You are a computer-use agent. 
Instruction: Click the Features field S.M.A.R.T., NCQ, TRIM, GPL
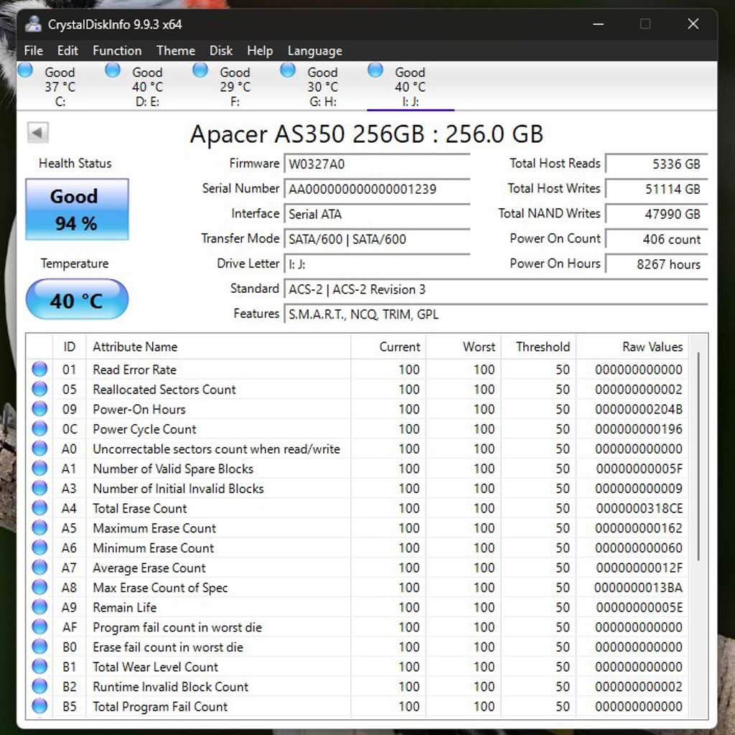pos(496,314)
